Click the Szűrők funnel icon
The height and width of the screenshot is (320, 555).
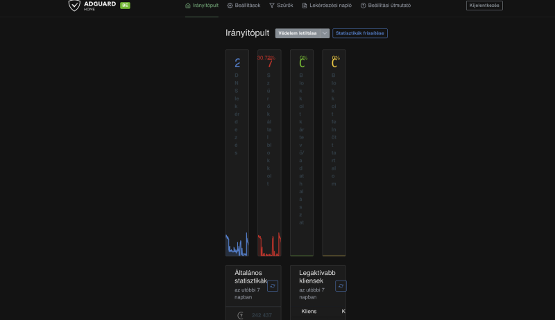pyautogui.click(x=272, y=5)
